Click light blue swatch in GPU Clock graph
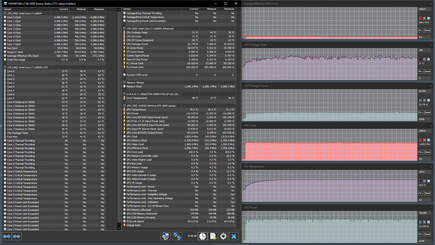Screen dimensions: 435x245 click(x=428, y=140)
